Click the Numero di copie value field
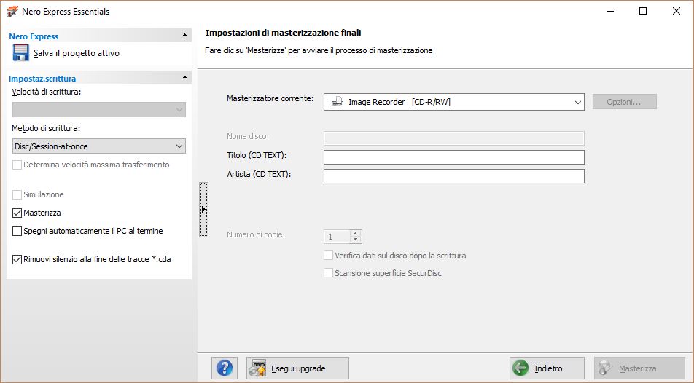This screenshot has height=383, width=694. (x=337, y=237)
